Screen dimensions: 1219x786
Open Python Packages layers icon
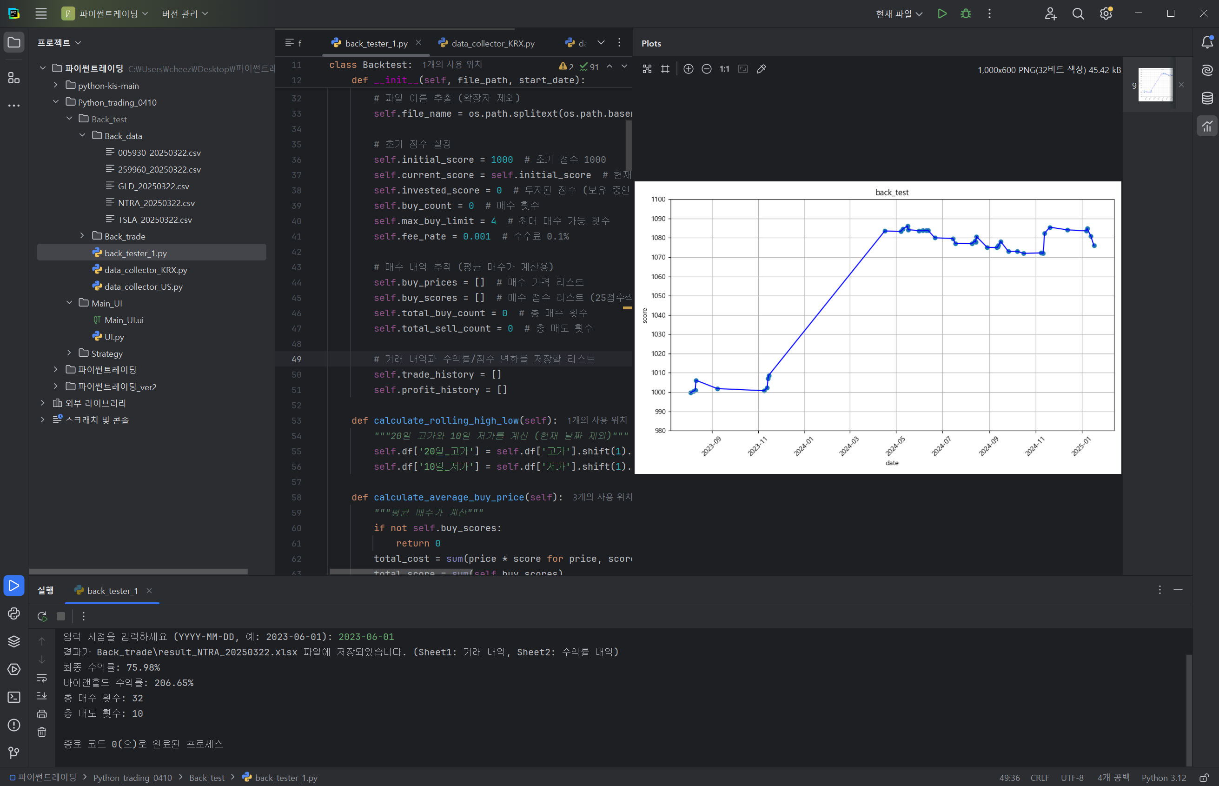[x=14, y=641]
